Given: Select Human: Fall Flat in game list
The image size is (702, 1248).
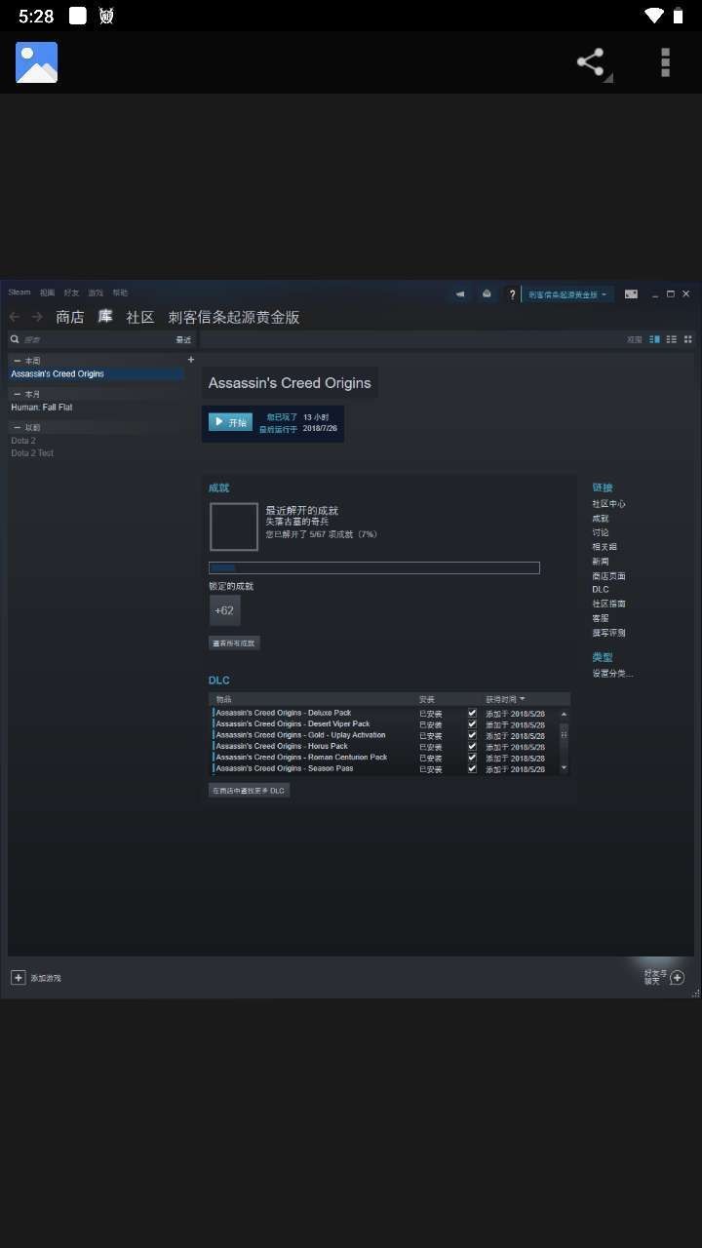Looking at the screenshot, I should [x=42, y=408].
